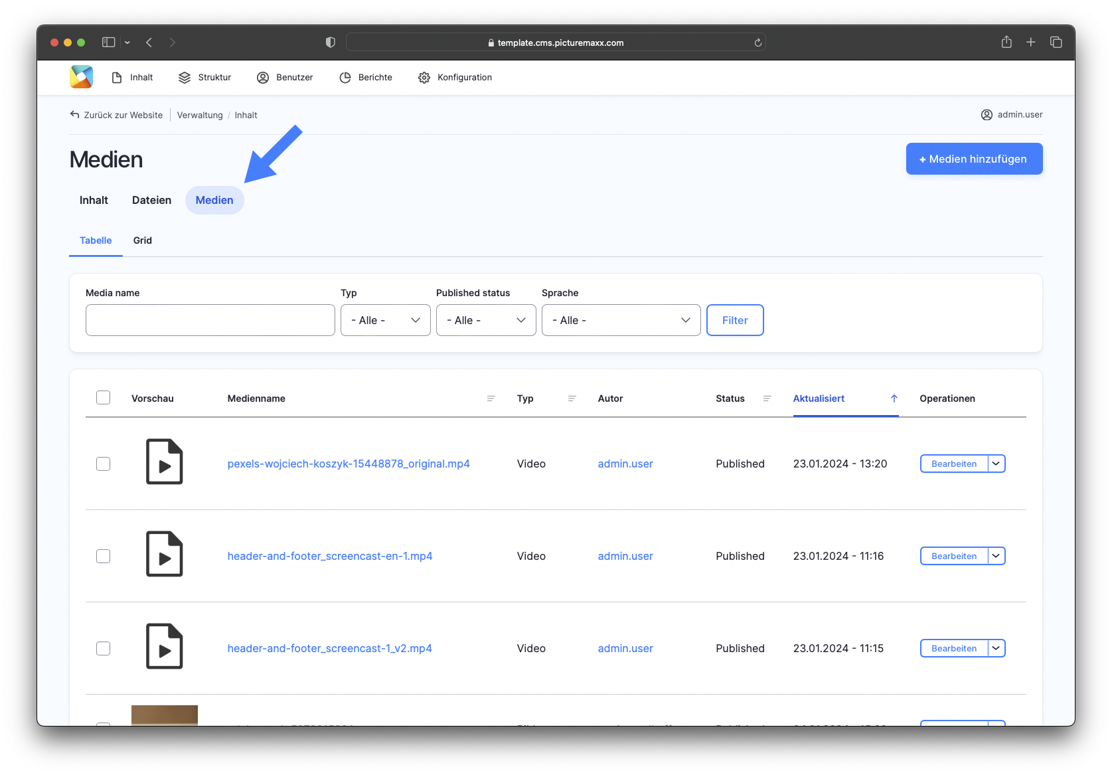Screen dimensions: 1112x775
Task: Open the Safari share icon
Action: click(1006, 42)
